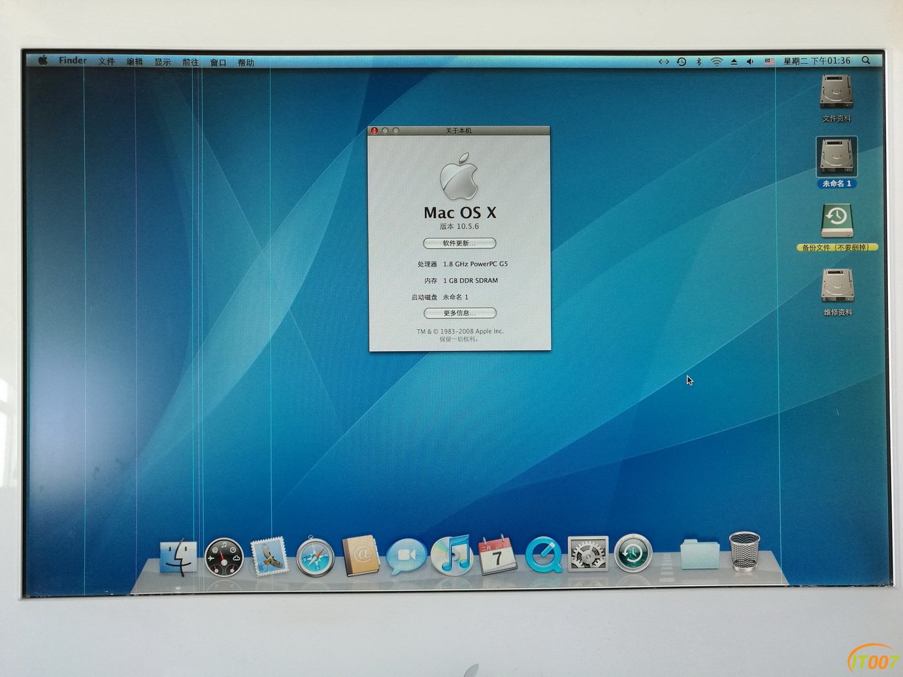Click the Apple logo in 关于本机 window
903x677 pixels.
[x=459, y=176]
